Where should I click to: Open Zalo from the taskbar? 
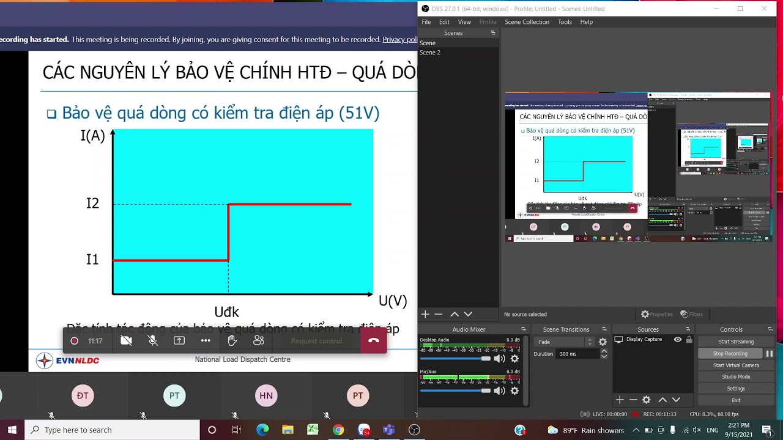(364, 430)
